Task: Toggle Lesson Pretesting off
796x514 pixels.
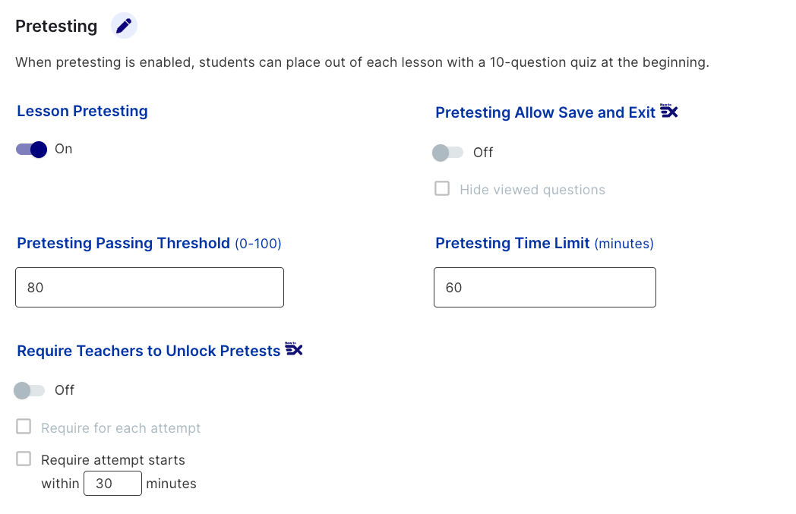Action: [x=30, y=149]
